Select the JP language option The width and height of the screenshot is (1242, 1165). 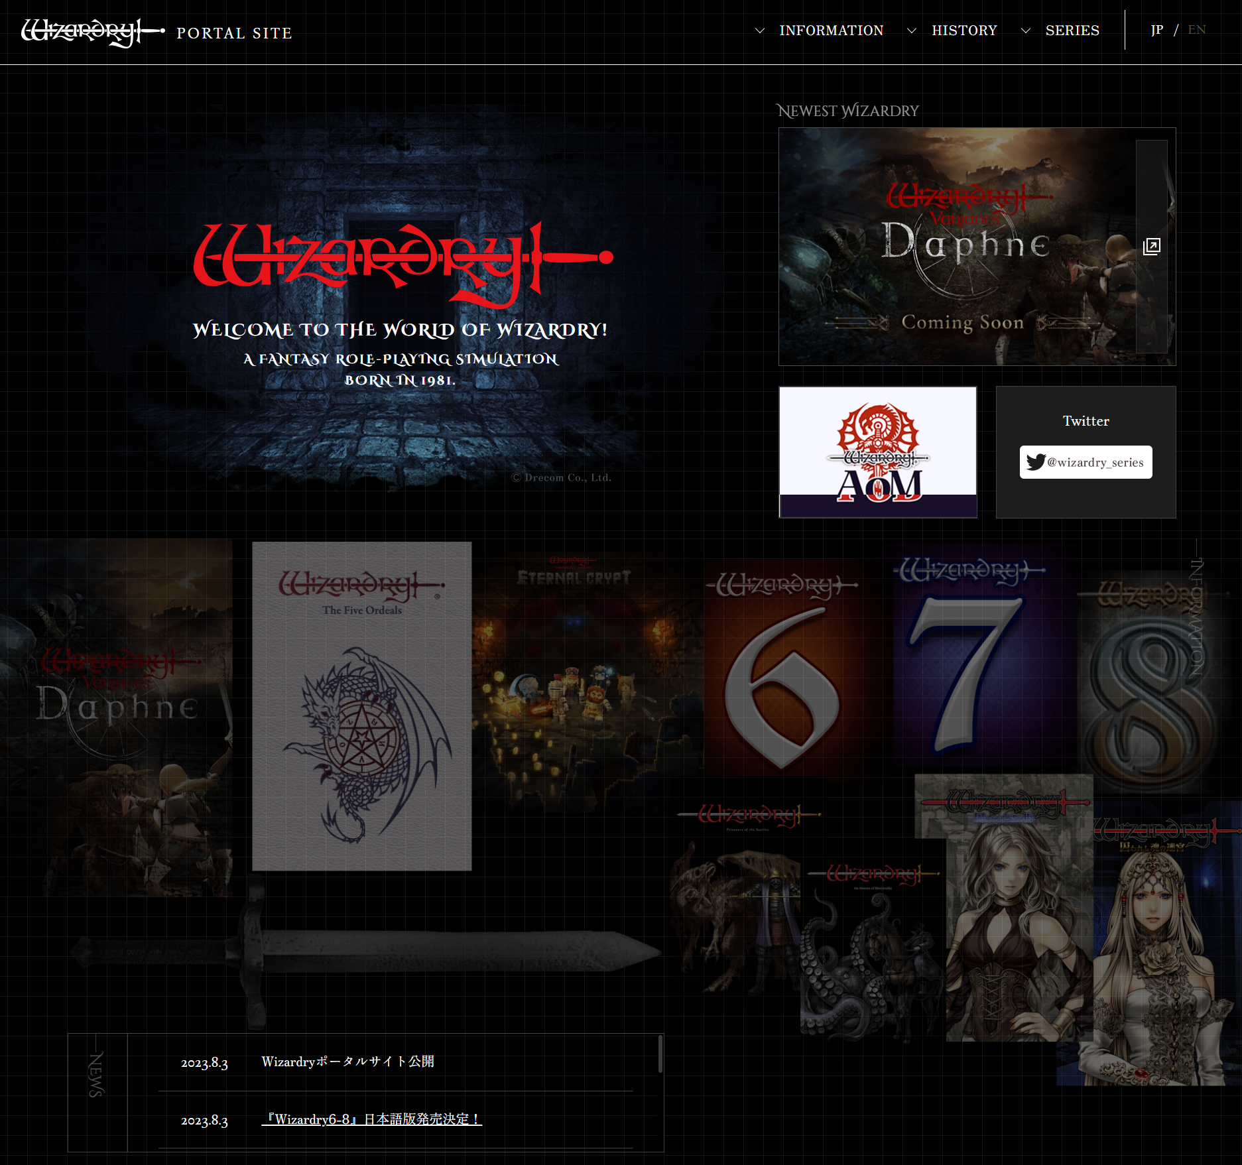(1158, 29)
